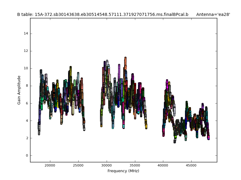Click the 45000 tick label on x-axis

pyautogui.click(x=192, y=165)
